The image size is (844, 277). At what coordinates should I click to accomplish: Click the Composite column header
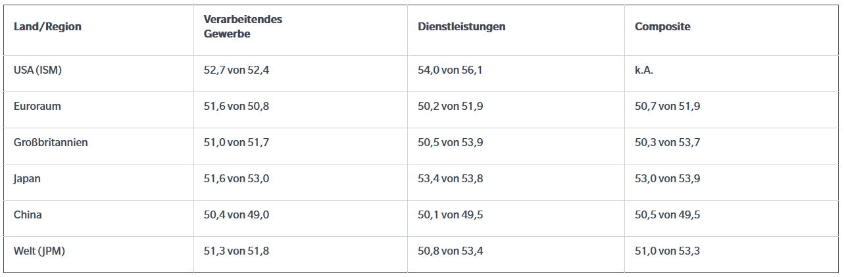point(662,27)
